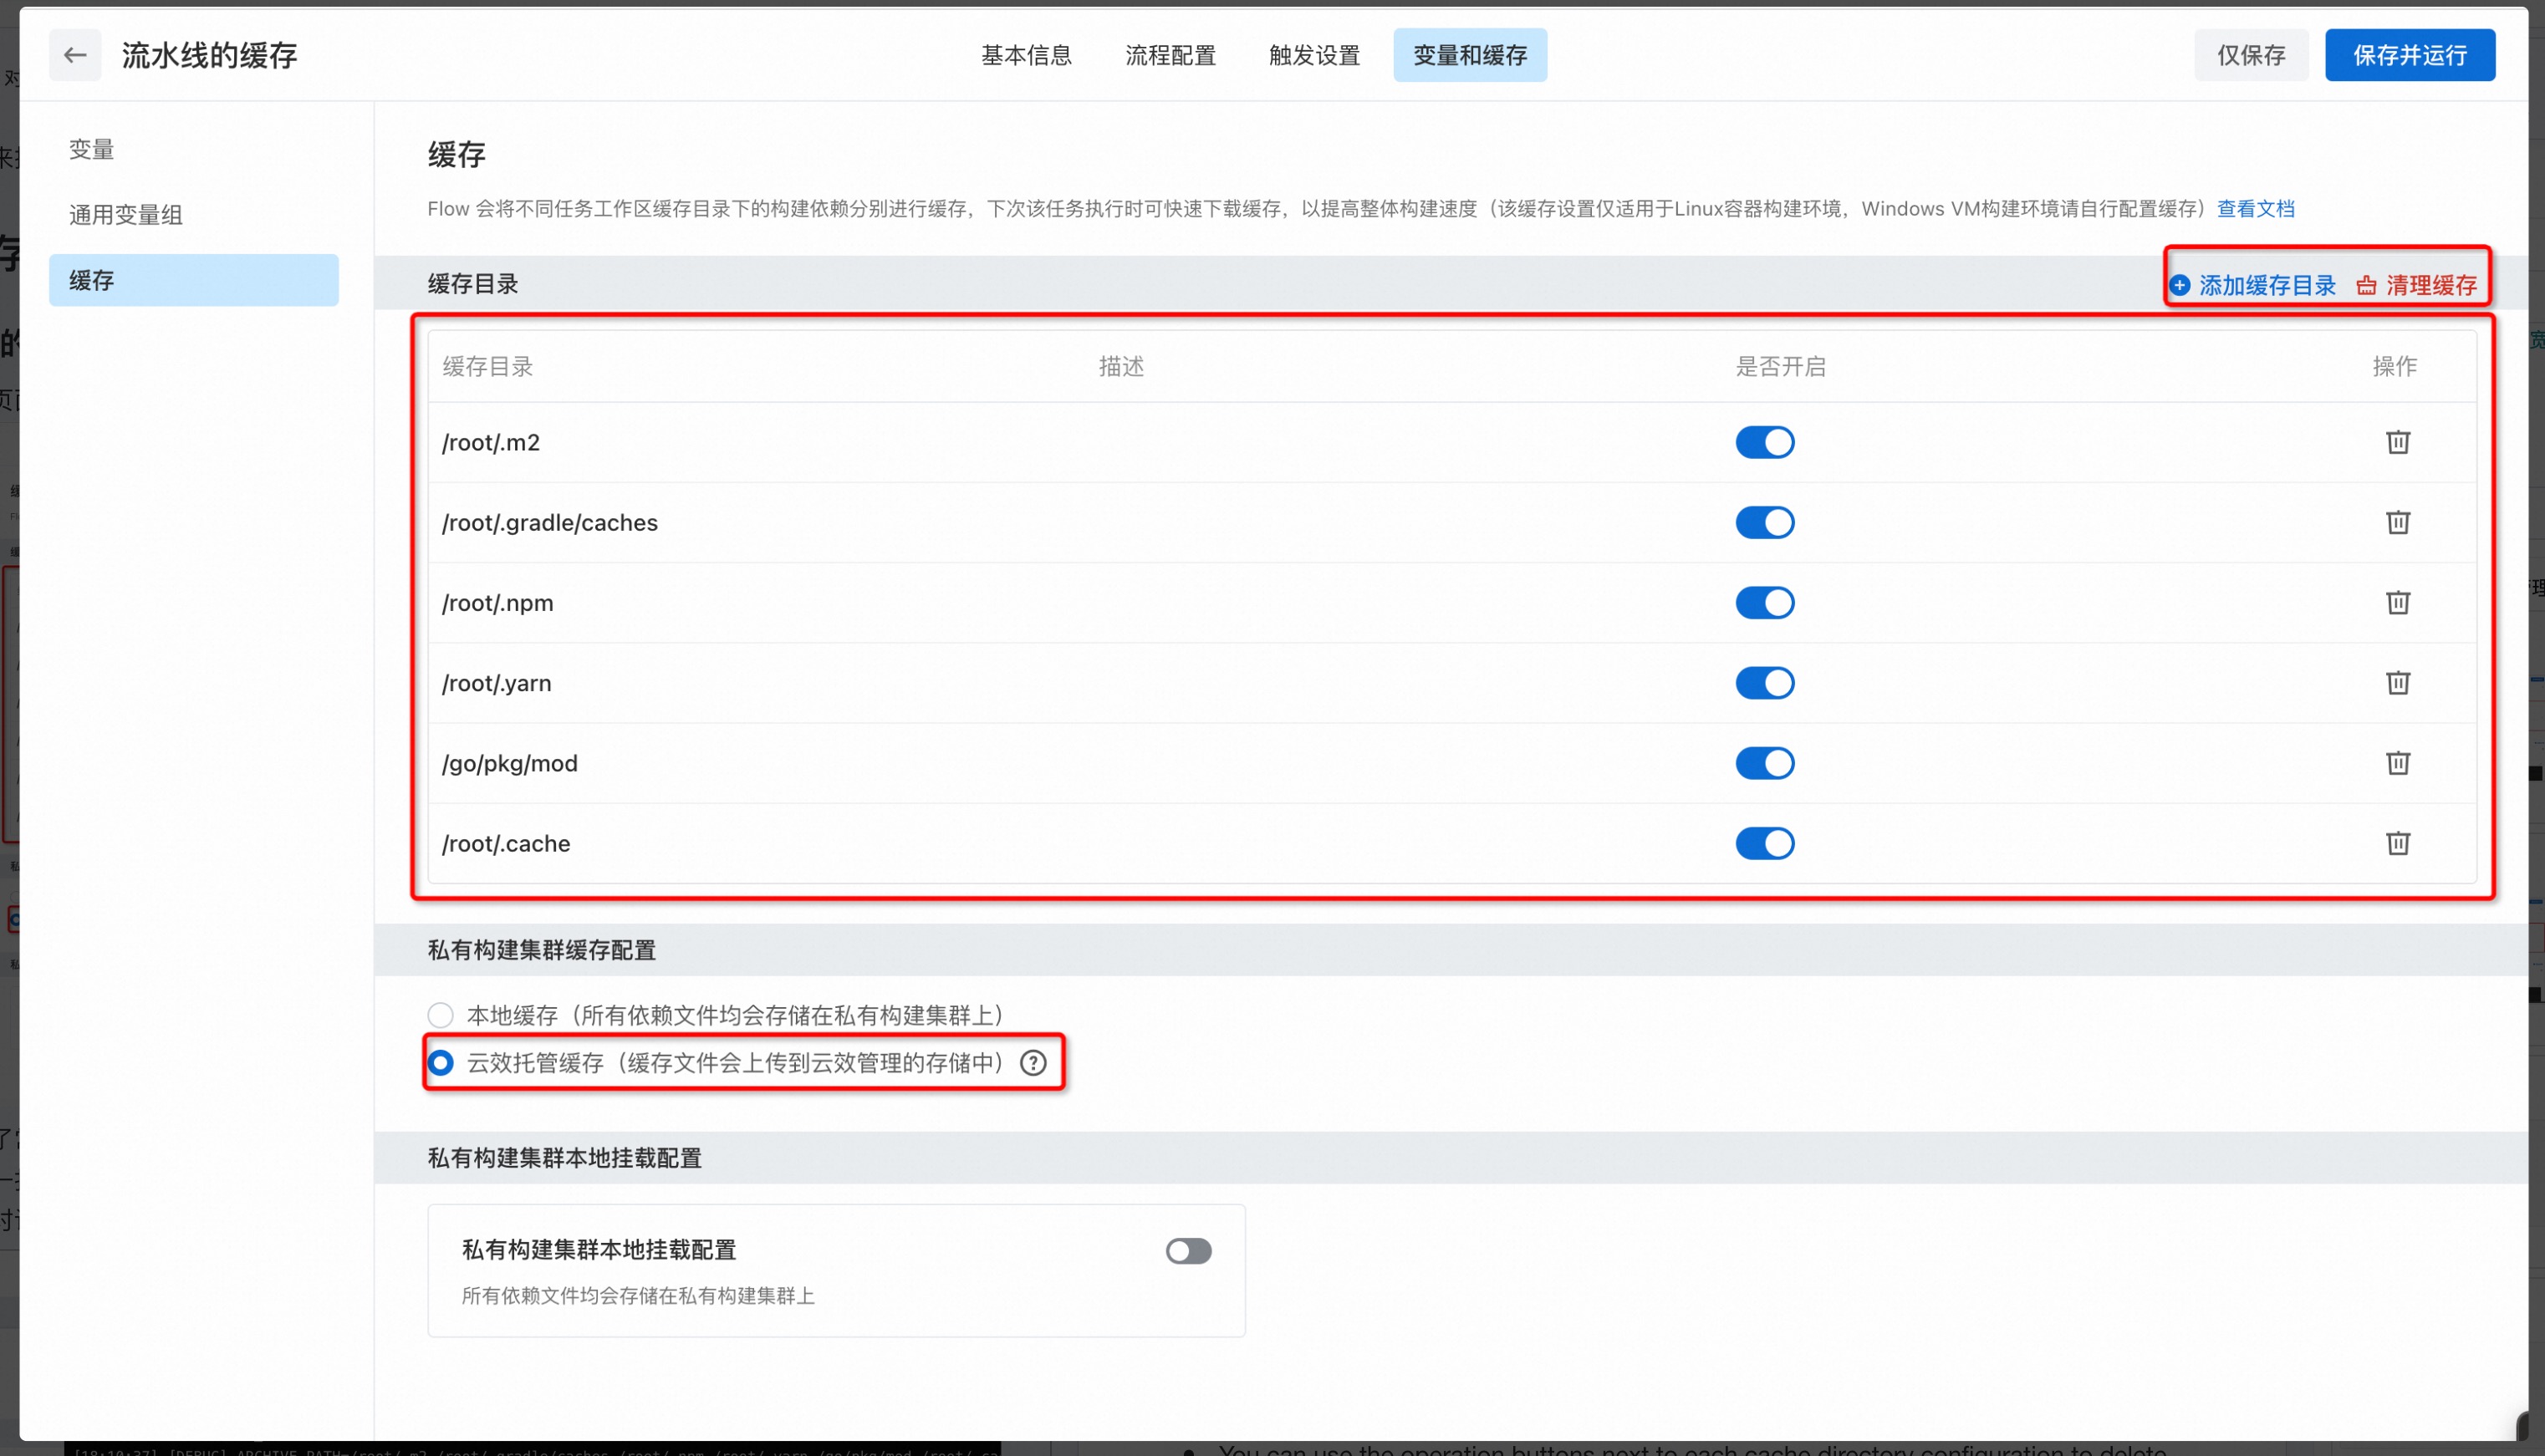Screen dimensions: 2545x1456
Task: Click 保存并运行 to save and run
Action: [x=2409, y=55]
